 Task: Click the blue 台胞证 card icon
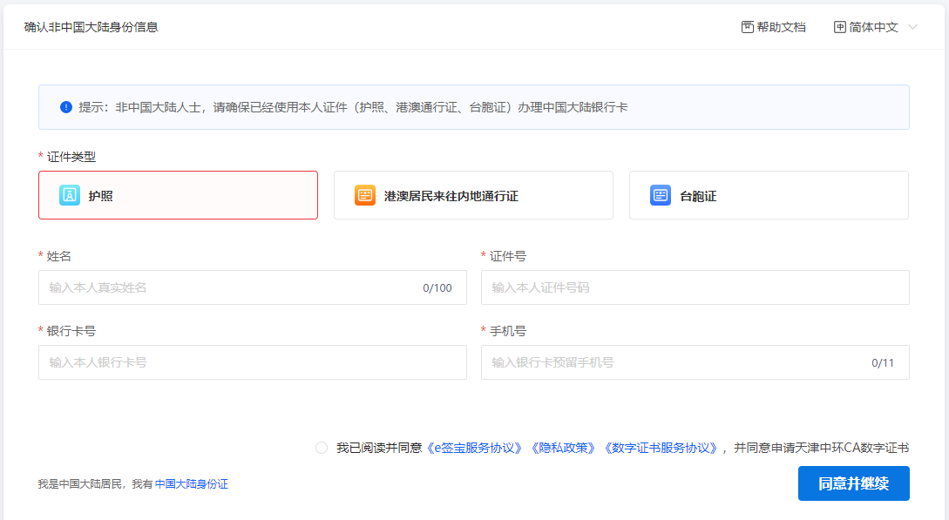point(661,195)
